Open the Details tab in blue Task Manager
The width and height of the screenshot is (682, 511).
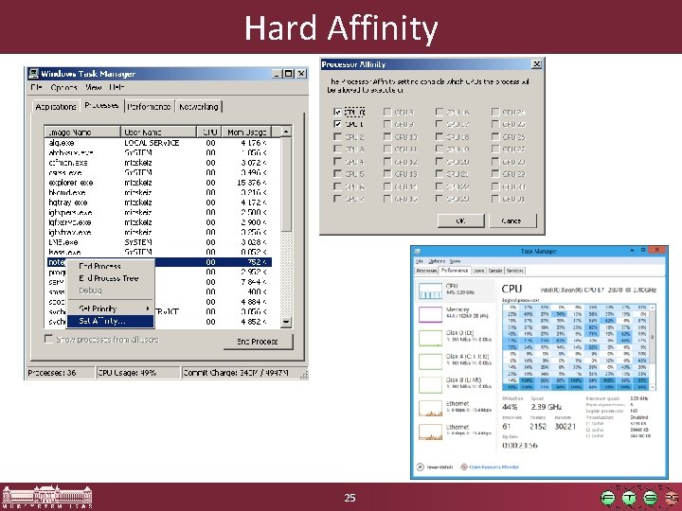coord(495,271)
